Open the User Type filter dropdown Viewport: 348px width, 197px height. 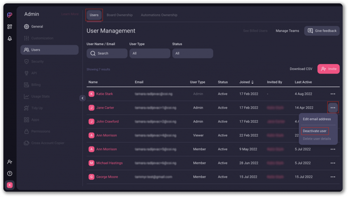pyautogui.click(x=150, y=53)
